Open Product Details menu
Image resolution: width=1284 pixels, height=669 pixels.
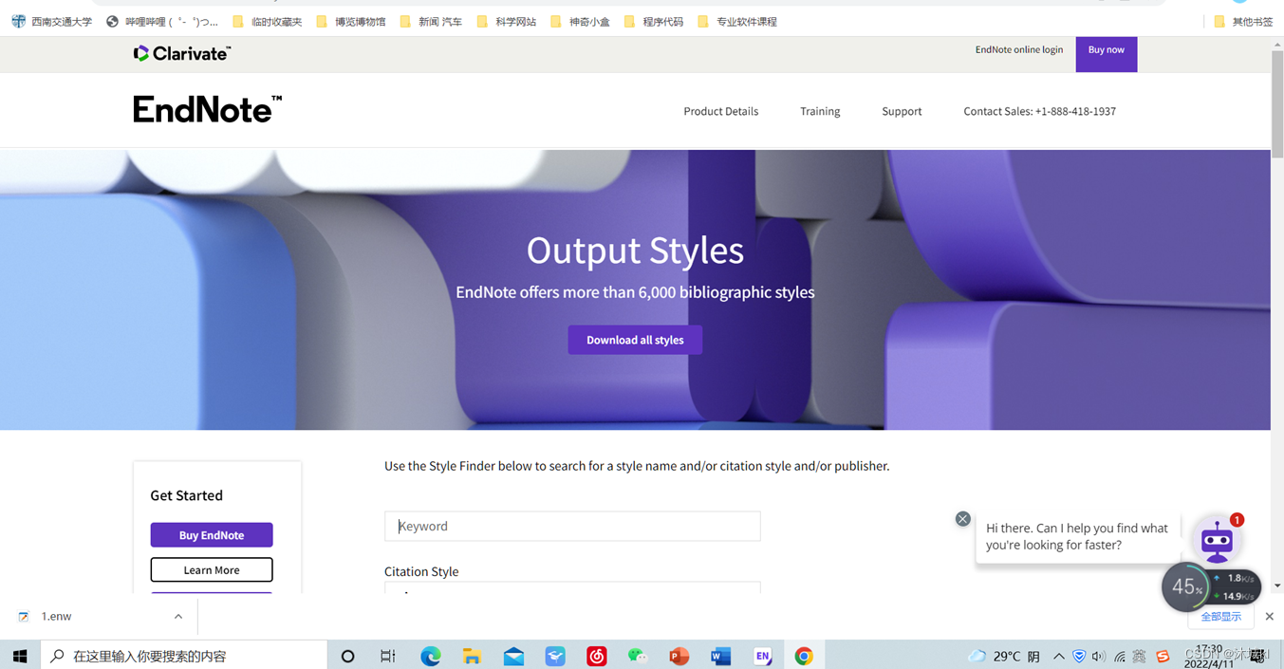721,111
